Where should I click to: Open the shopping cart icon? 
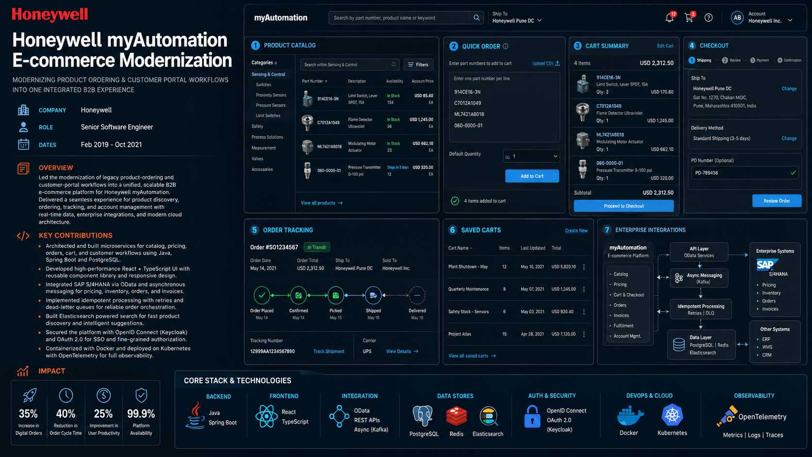pyautogui.click(x=689, y=18)
